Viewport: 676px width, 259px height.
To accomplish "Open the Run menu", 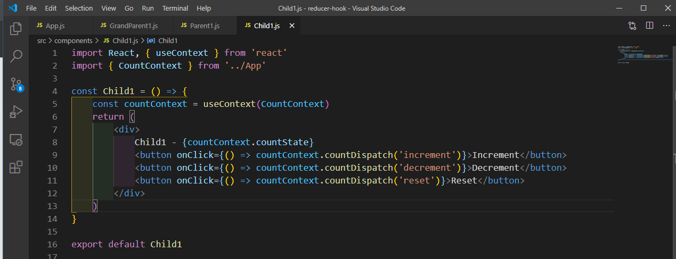I will click(148, 8).
